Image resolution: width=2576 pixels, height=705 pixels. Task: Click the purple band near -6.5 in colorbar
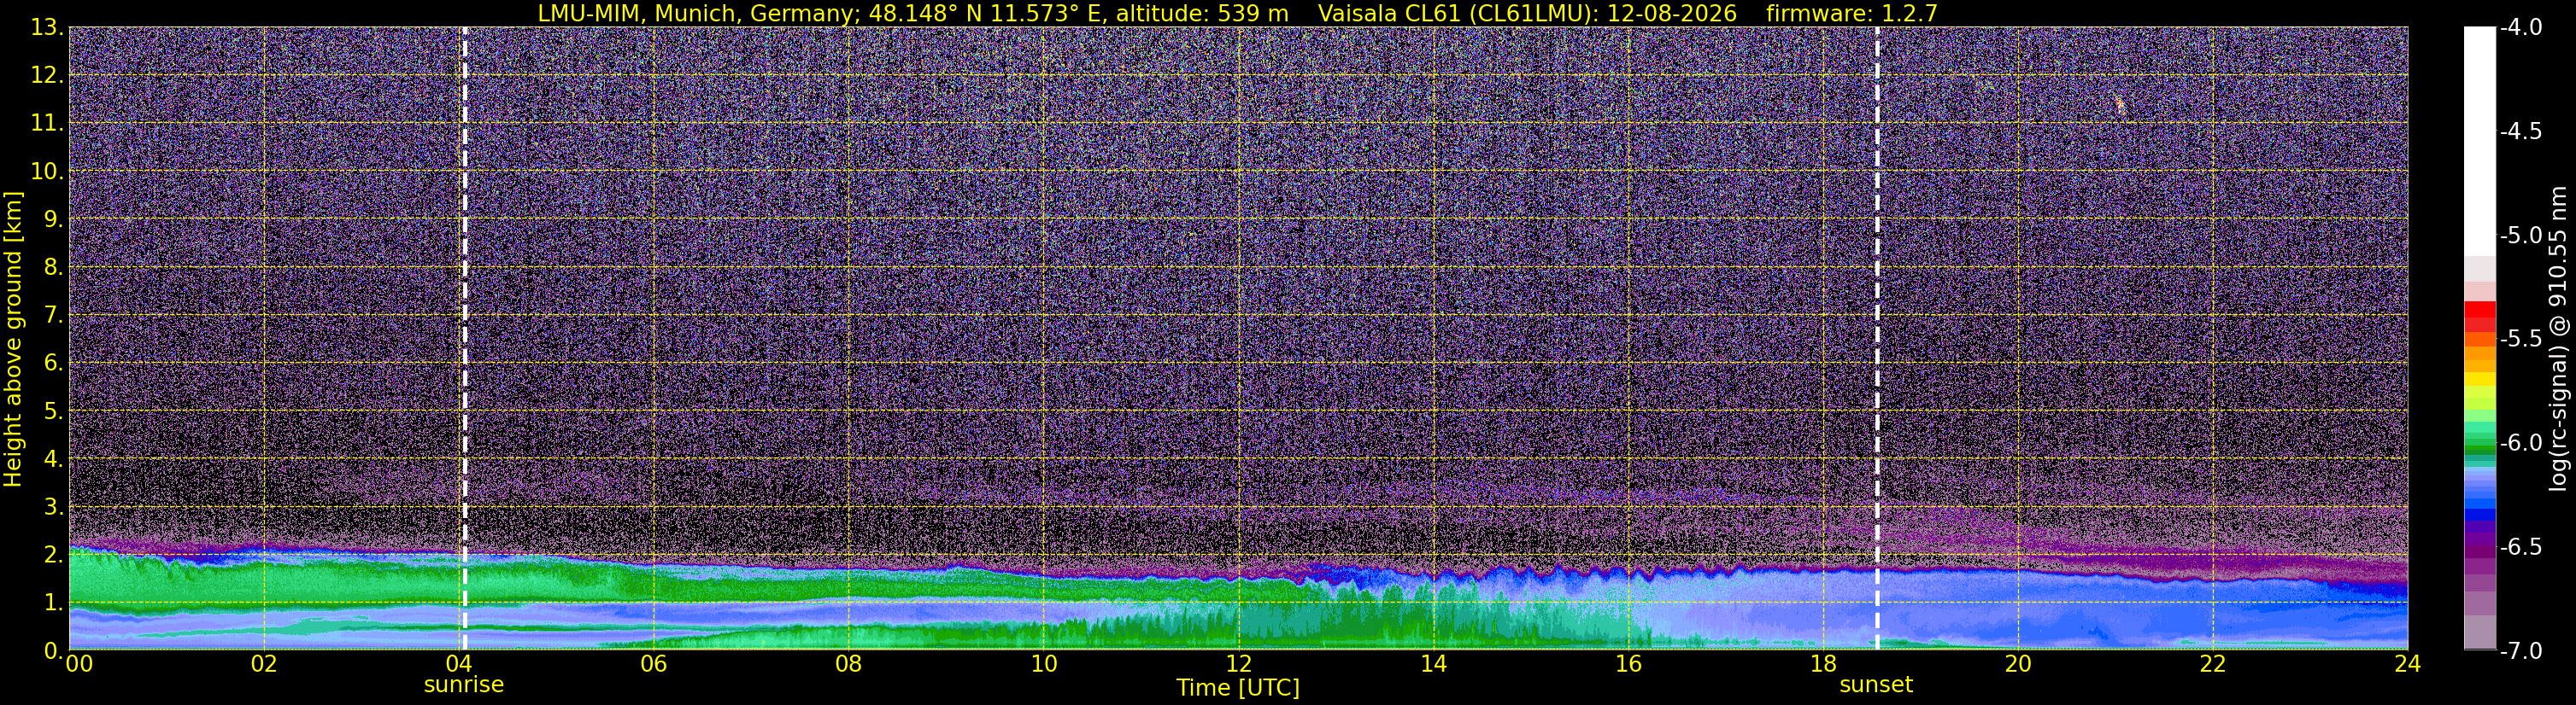coord(2480,546)
